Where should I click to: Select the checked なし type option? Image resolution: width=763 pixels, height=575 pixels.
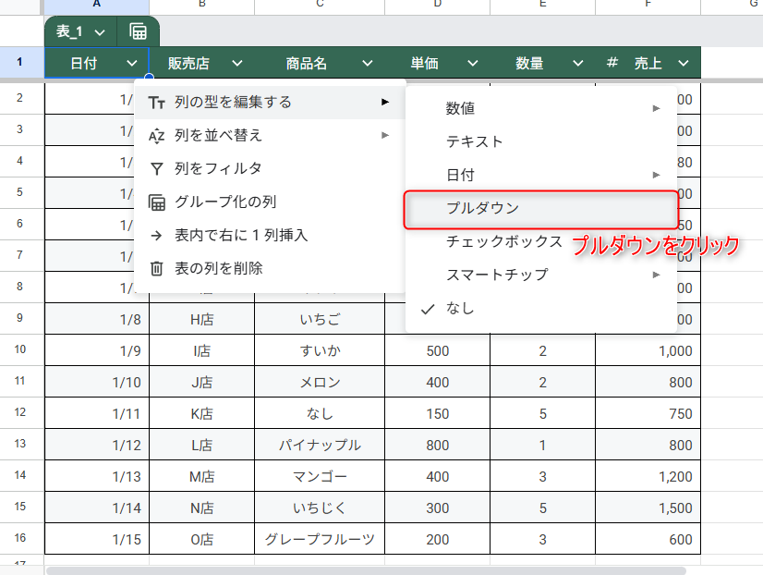(x=460, y=308)
